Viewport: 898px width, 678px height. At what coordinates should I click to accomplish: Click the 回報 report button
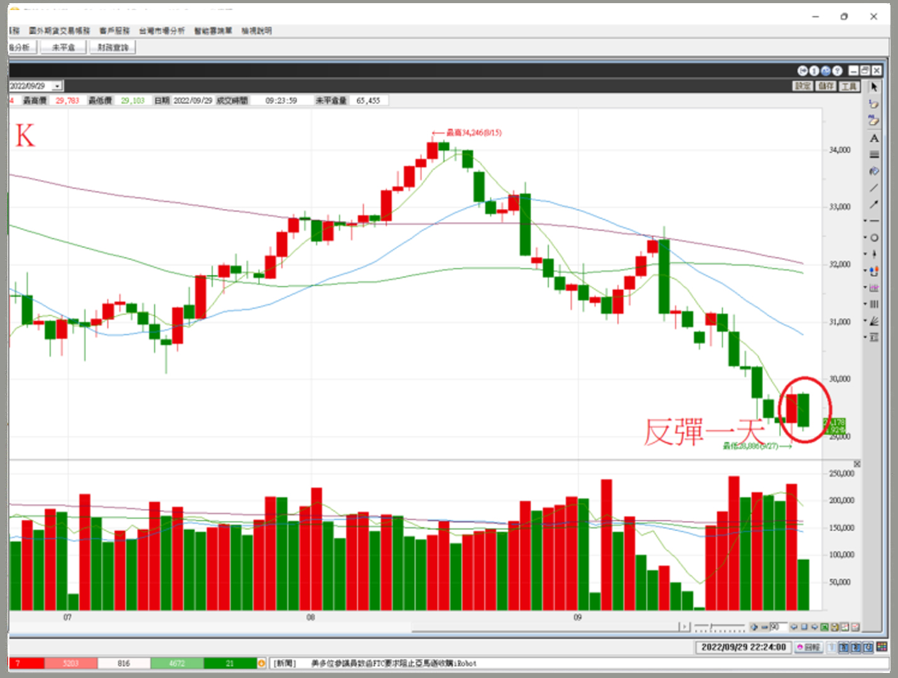pyautogui.click(x=809, y=647)
